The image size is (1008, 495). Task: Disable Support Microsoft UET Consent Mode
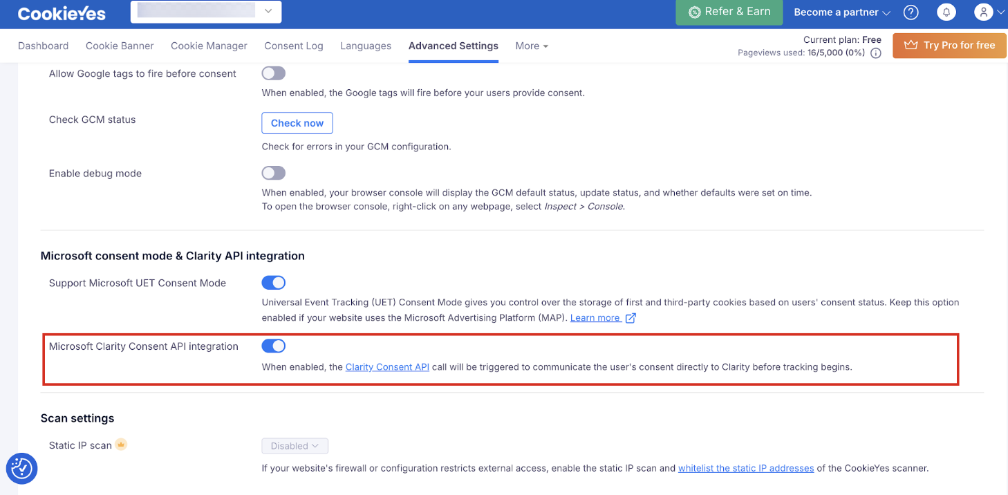[x=273, y=283]
